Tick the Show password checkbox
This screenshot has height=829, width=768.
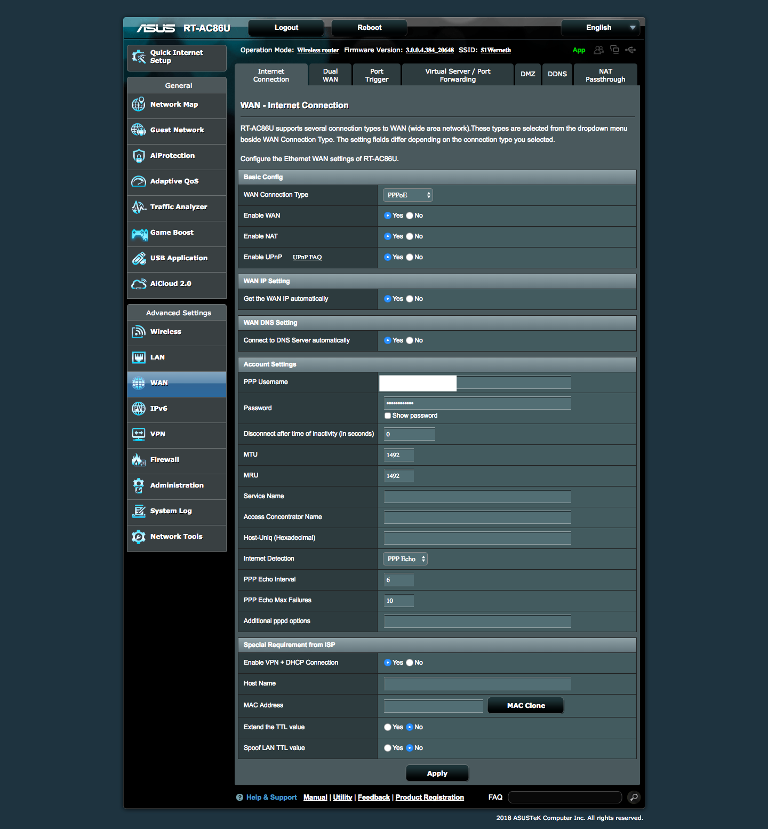(388, 416)
